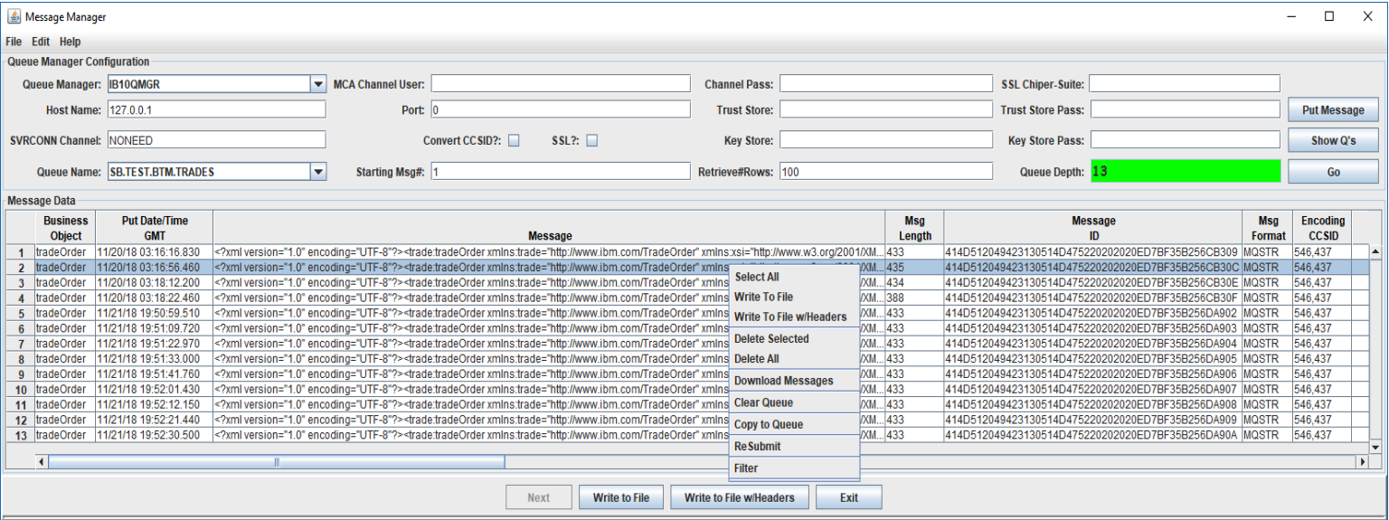
Task: Choose Write To File w/Headers context entry
Action: pyautogui.click(x=794, y=317)
